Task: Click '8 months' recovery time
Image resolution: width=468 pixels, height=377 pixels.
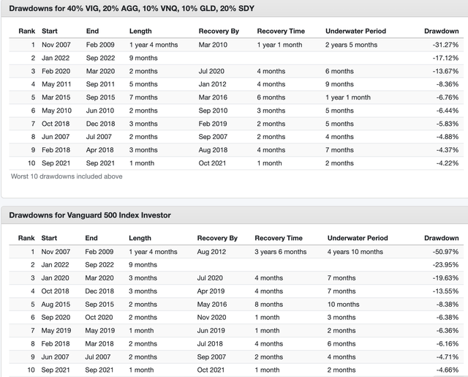Action: tap(268, 305)
